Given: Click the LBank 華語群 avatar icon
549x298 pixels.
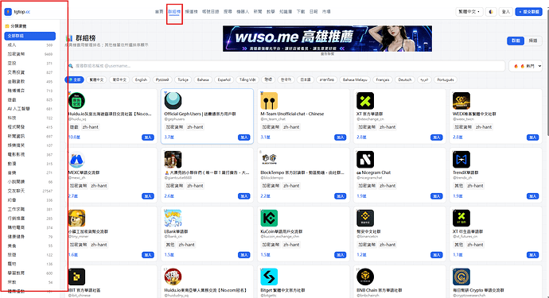Looking at the screenshot, I should pos(173,219).
